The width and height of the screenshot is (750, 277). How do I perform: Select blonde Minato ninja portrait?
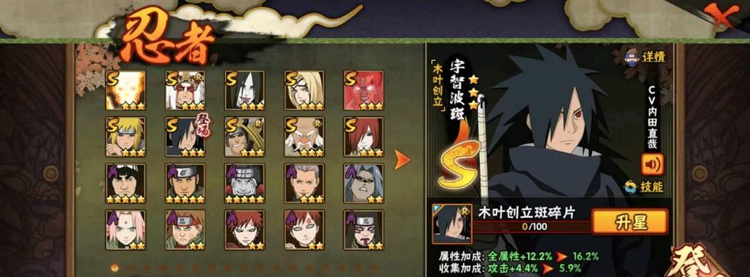(126, 137)
